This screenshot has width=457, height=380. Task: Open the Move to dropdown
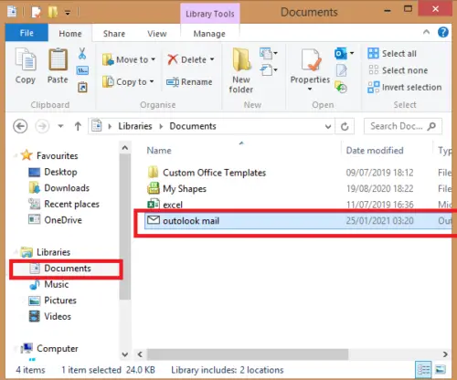coord(129,59)
